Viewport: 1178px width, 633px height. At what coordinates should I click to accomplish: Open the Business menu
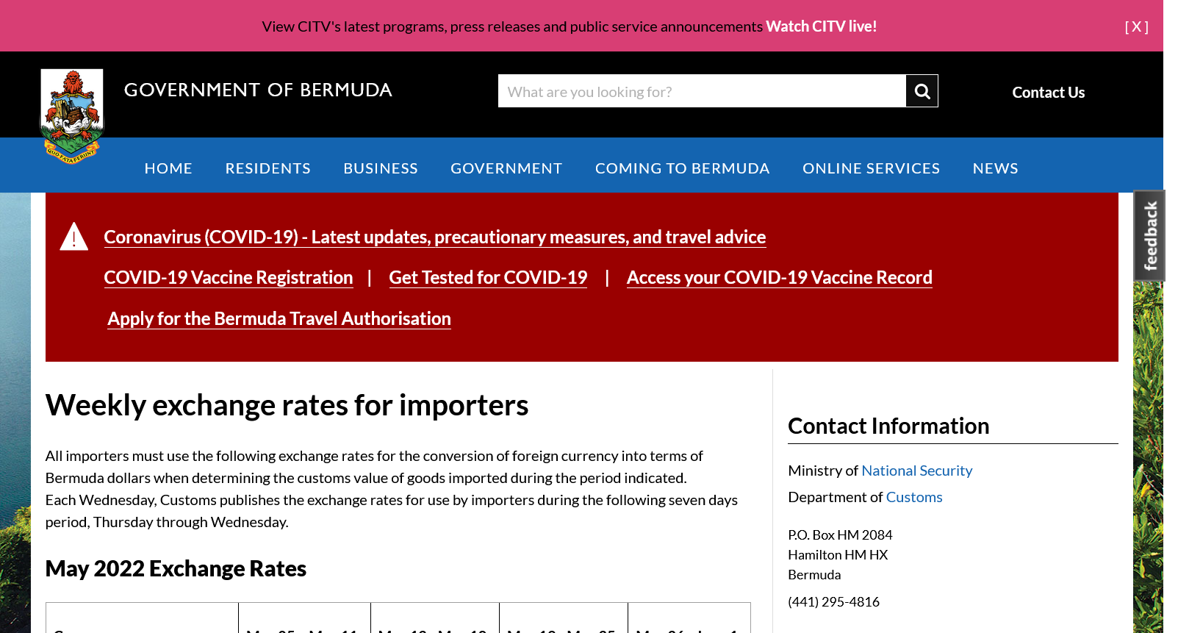point(381,168)
